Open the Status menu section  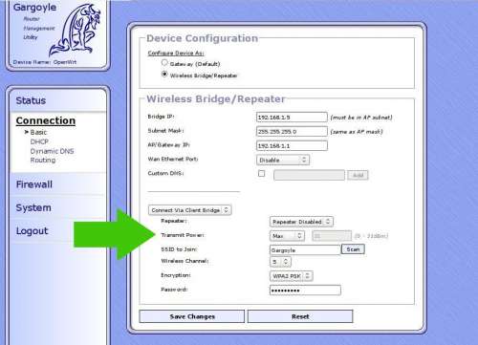pyautogui.click(x=31, y=100)
